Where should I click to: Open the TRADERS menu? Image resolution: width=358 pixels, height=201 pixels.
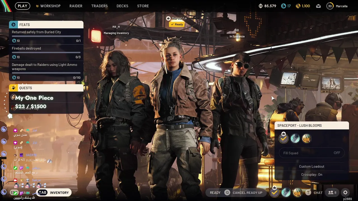click(x=99, y=6)
